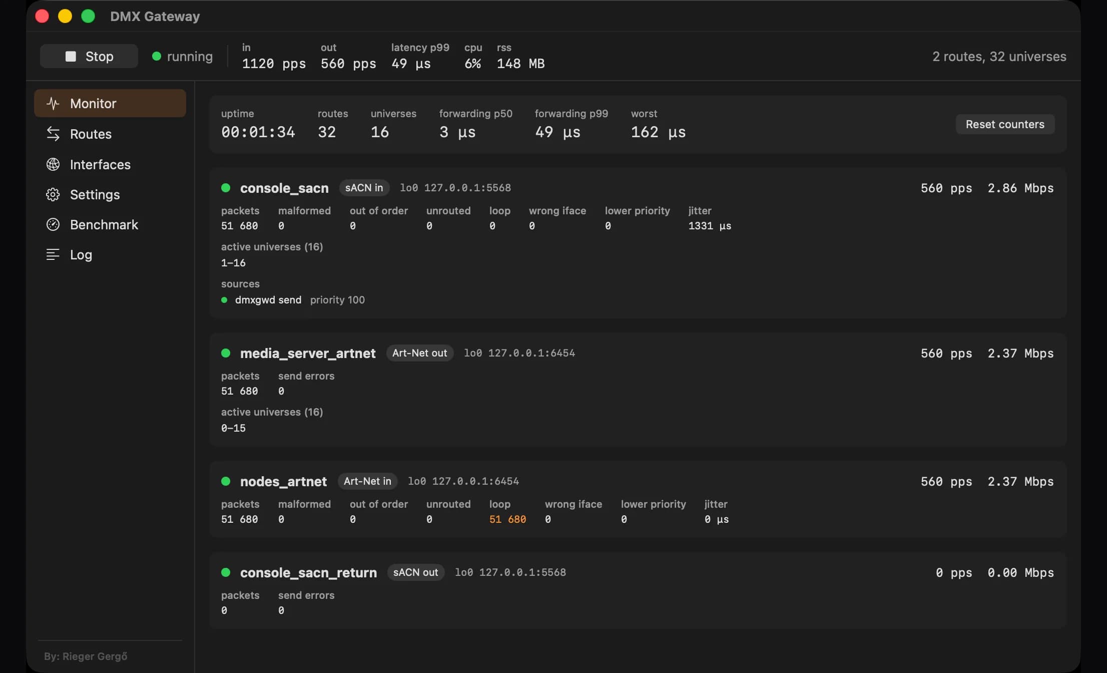This screenshot has height=673, width=1107.
Task: Click the Art-Net out badge
Action: click(419, 353)
